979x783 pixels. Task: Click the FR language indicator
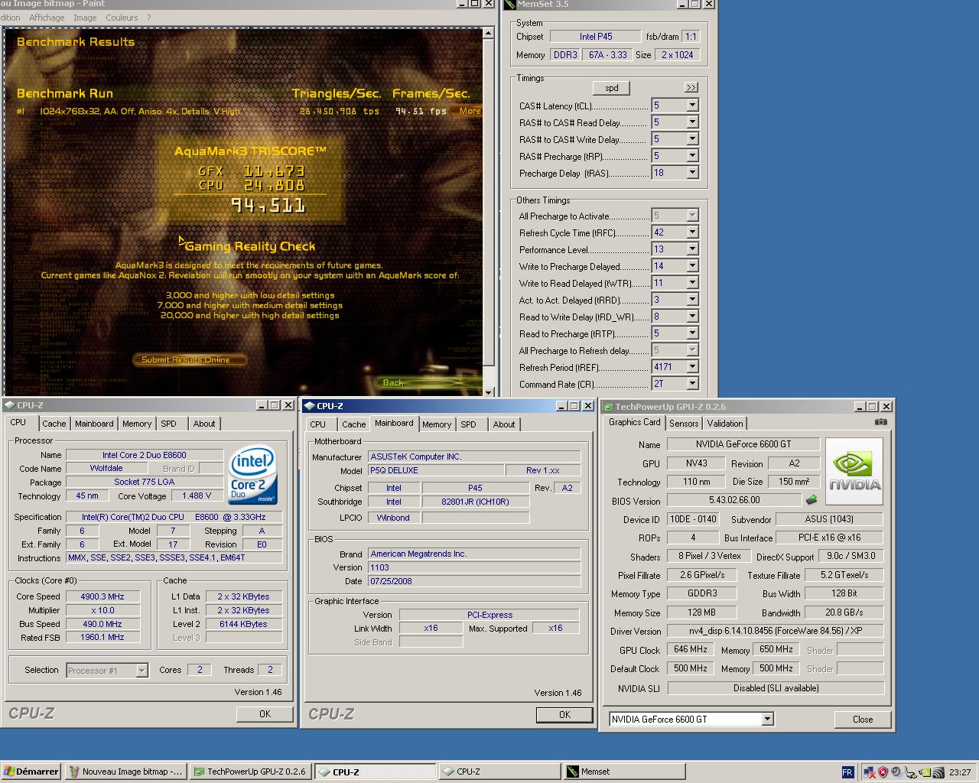click(847, 772)
